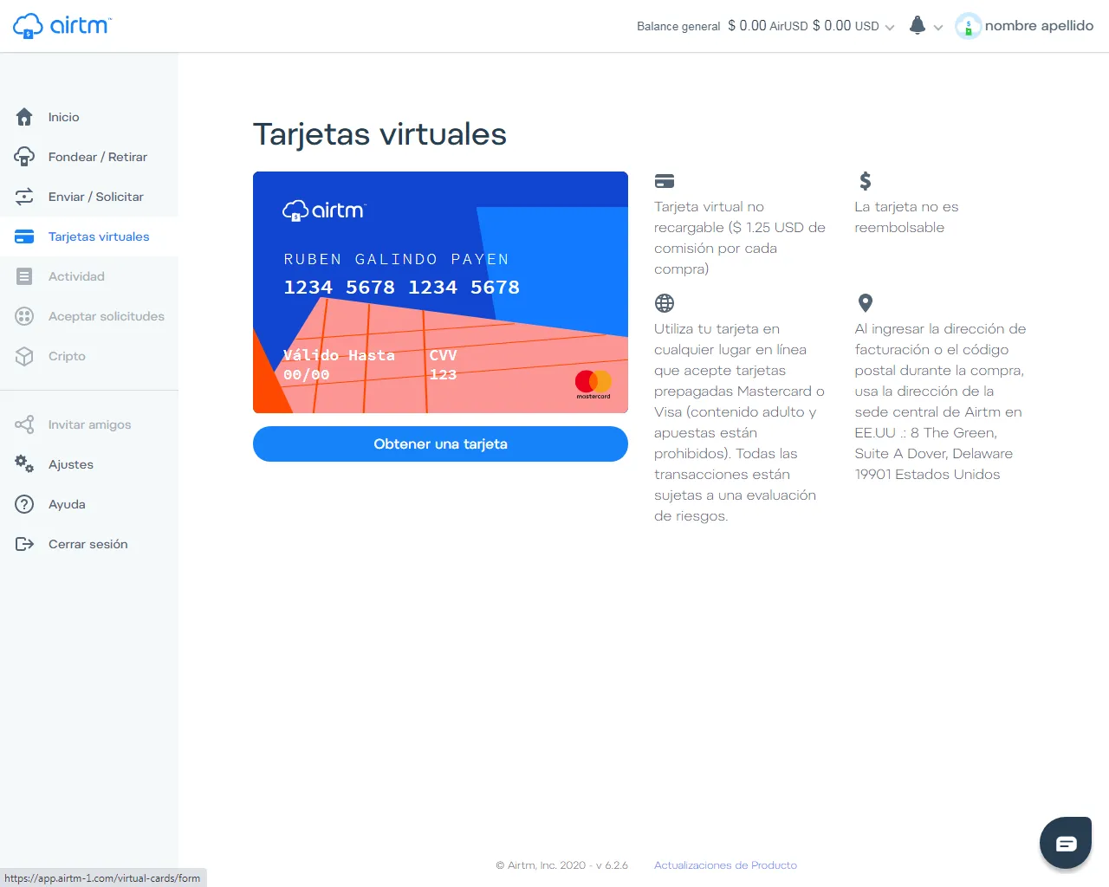Open the nombre apellido account menu

[1039, 26]
